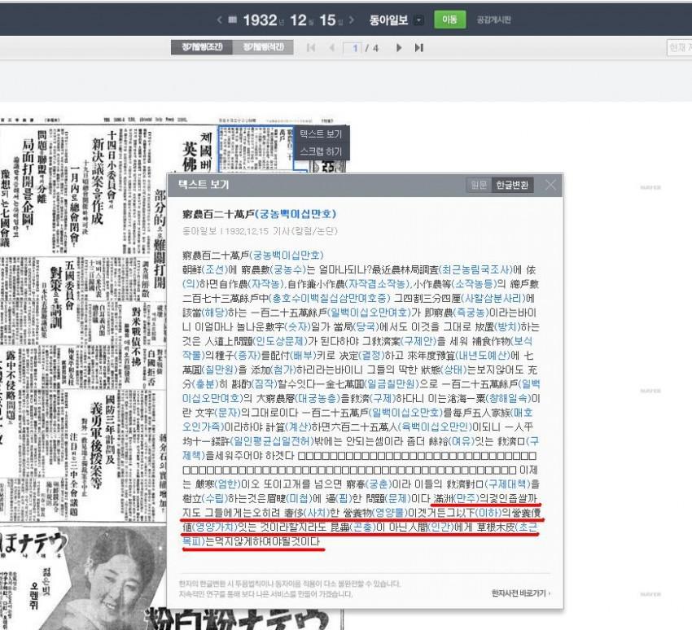Open the calendar icon beside 1932

(233, 20)
